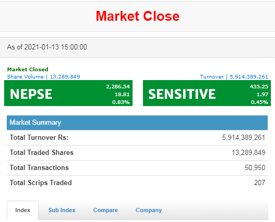Viewport: 275px width, 222px height.
Task: Click the green SENSITIVE index box
Action: (207, 93)
